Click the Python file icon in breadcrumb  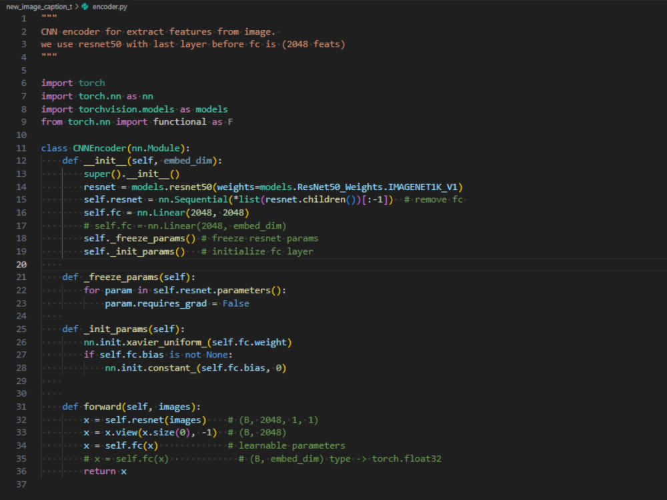[x=85, y=7]
